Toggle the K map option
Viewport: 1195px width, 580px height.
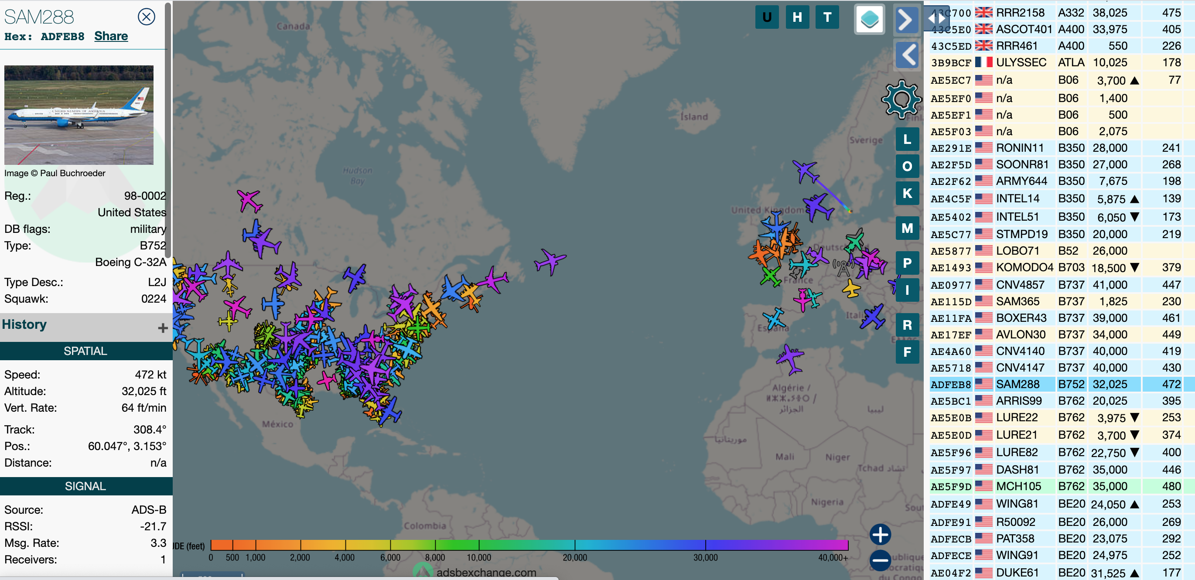[x=907, y=193]
